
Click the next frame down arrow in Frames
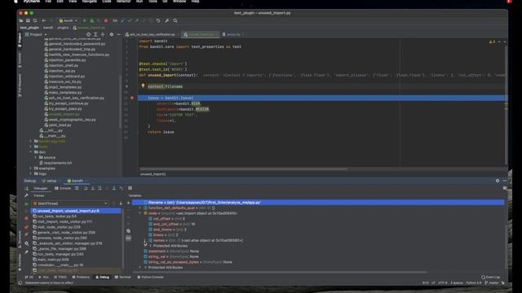click(121, 203)
